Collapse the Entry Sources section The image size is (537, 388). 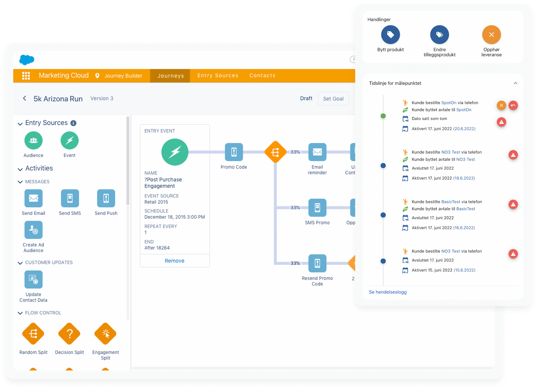[20, 124]
